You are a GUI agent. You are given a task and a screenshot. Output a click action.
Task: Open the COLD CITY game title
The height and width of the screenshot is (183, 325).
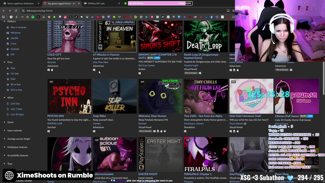(54, 55)
